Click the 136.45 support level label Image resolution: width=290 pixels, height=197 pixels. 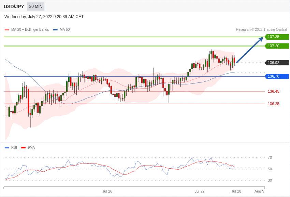tap(274, 91)
